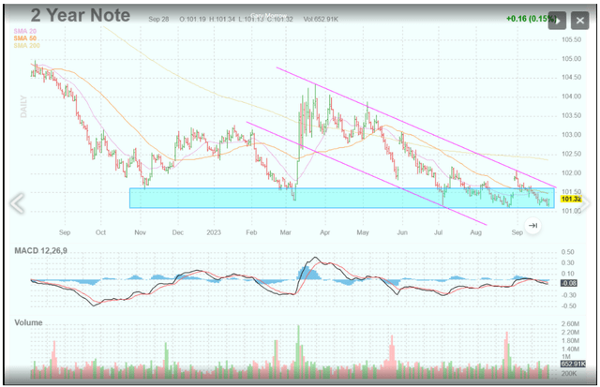Select the SMA 20 legend label
This screenshot has height=387, width=600.
[25, 31]
